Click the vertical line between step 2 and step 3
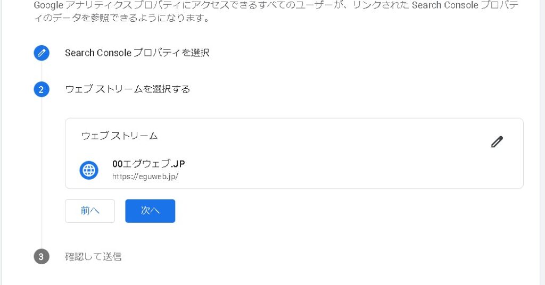This screenshot has width=545, height=285. pos(42,173)
